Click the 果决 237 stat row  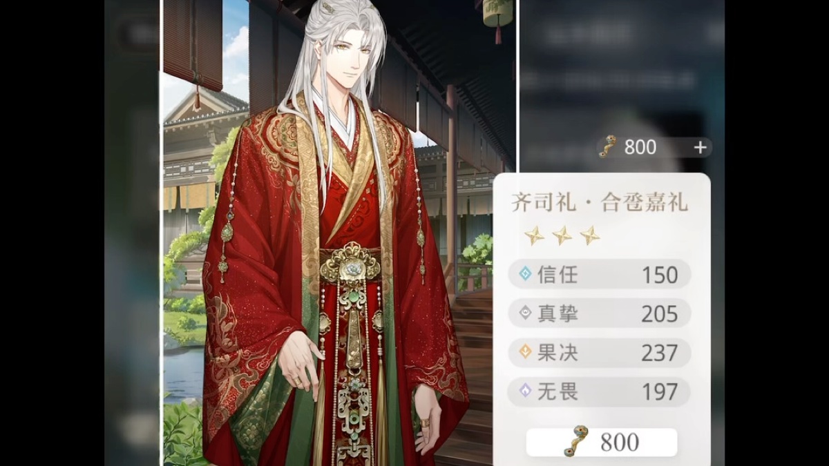point(600,353)
